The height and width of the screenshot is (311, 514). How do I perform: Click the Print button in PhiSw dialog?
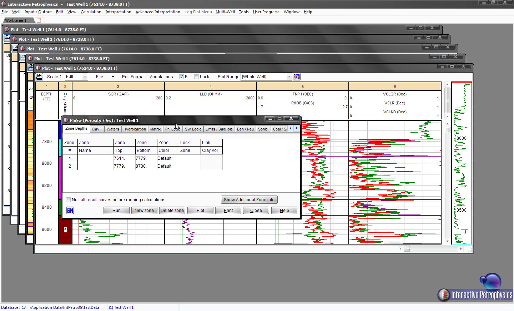(228, 211)
